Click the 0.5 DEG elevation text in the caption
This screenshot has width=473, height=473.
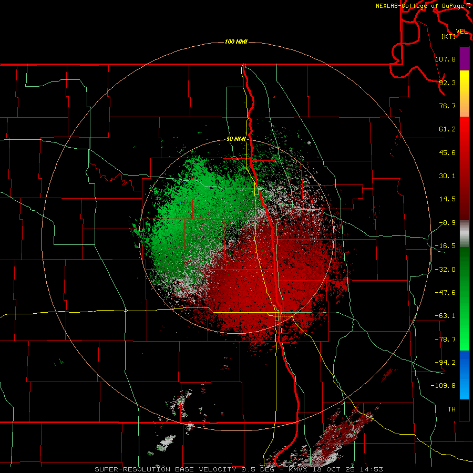point(258,469)
